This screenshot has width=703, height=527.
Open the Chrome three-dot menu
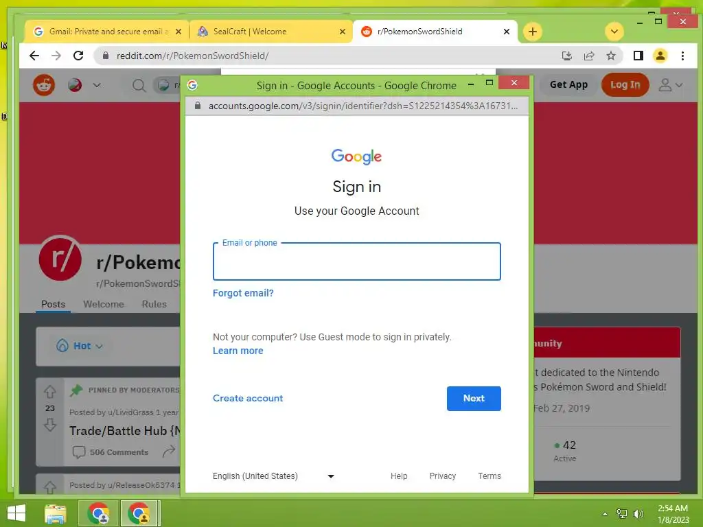tap(682, 56)
